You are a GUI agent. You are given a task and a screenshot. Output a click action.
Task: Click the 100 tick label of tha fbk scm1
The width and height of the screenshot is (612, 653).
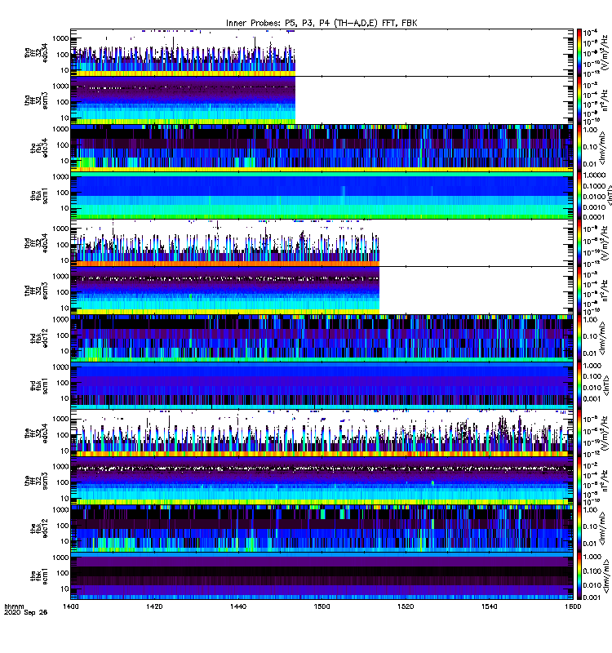63,193
